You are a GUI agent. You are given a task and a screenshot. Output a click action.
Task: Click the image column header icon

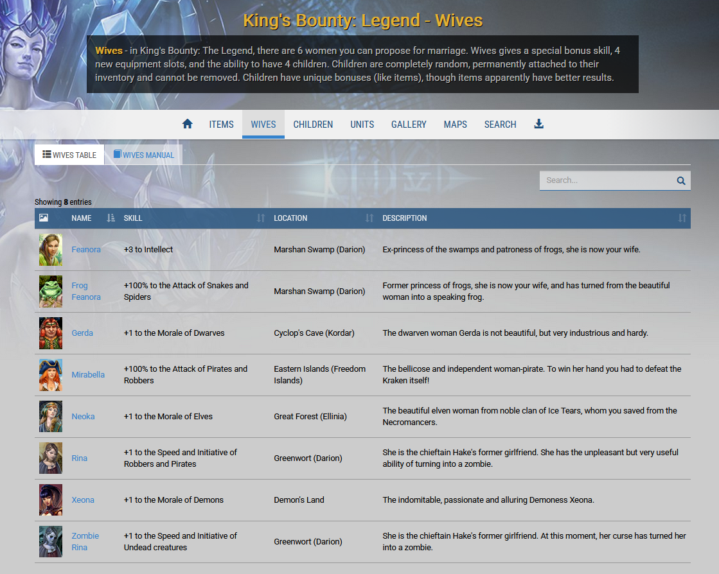tap(44, 218)
